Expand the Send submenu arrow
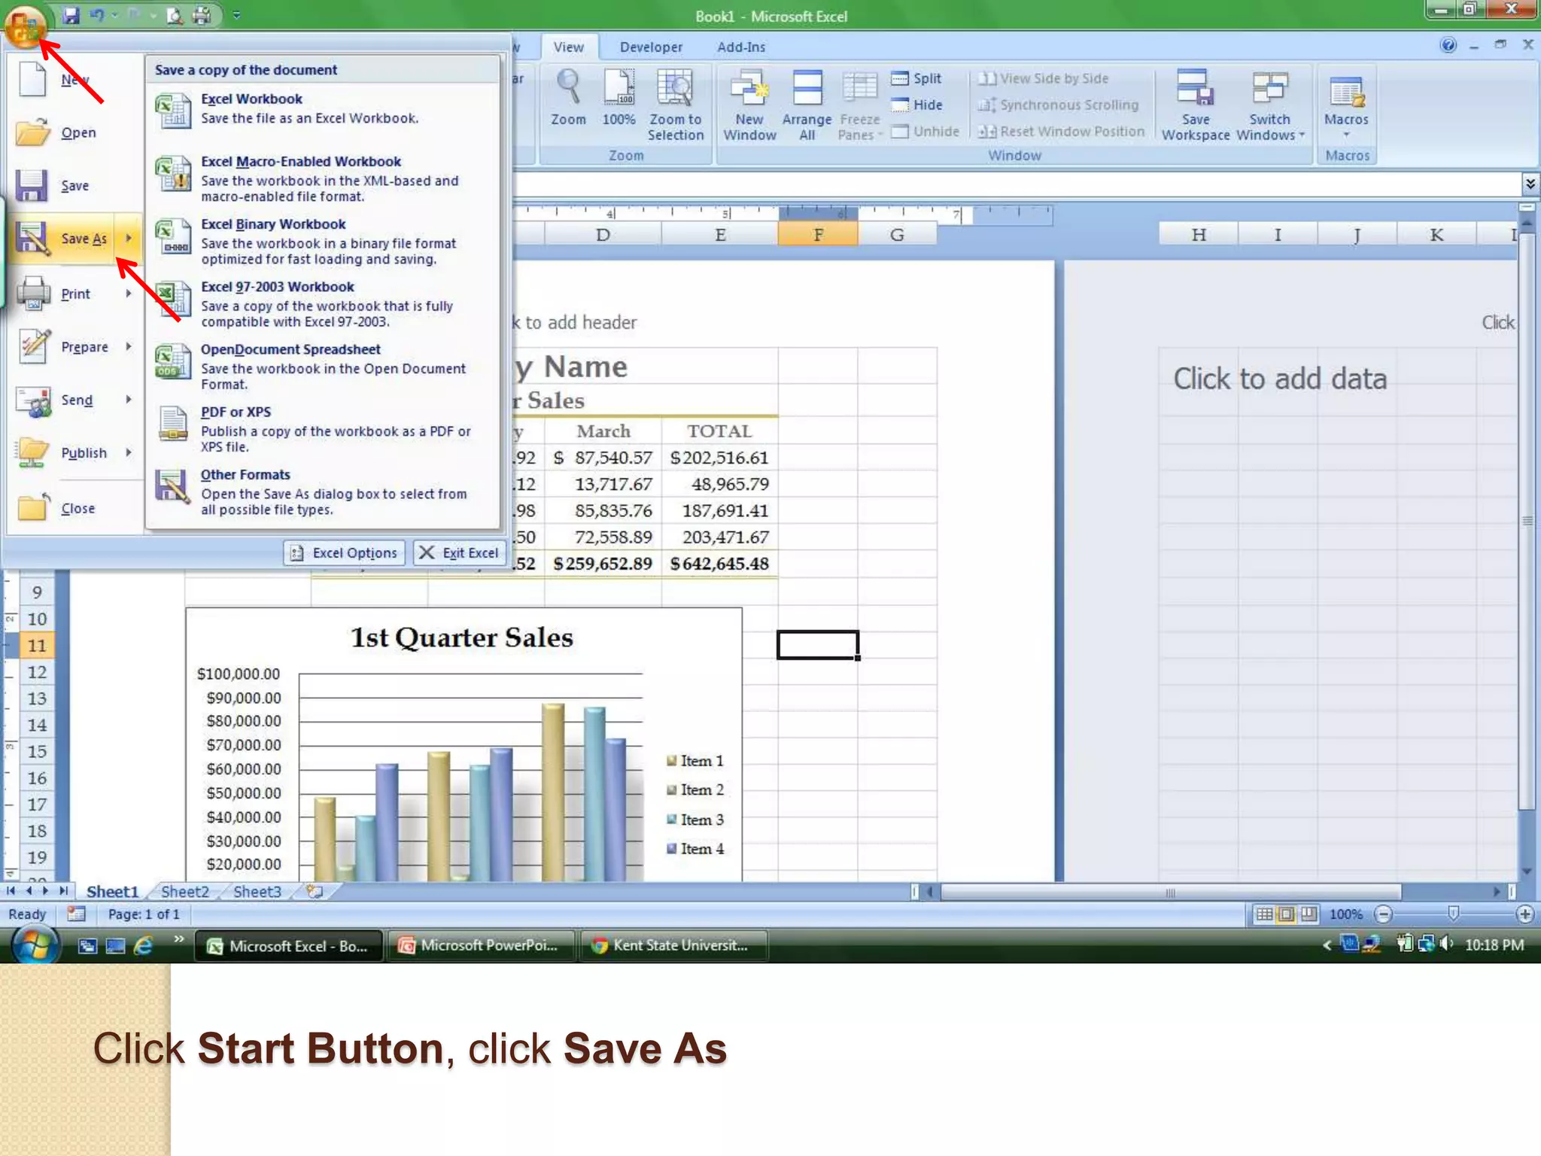The width and height of the screenshot is (1541, 1156). tap(129, 400)
